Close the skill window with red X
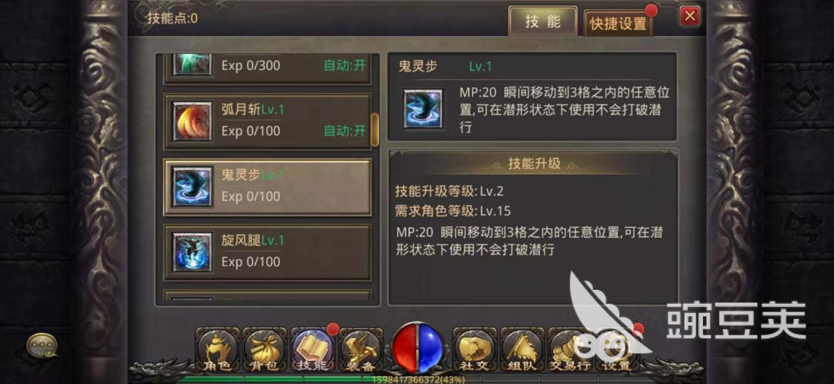This screenshot has height=384, width=834. pos(689,16)
